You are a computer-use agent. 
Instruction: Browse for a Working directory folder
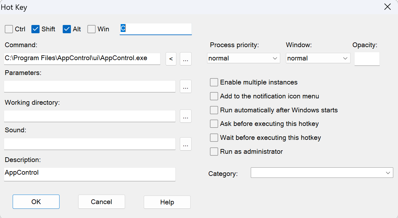tap(186, 116)
